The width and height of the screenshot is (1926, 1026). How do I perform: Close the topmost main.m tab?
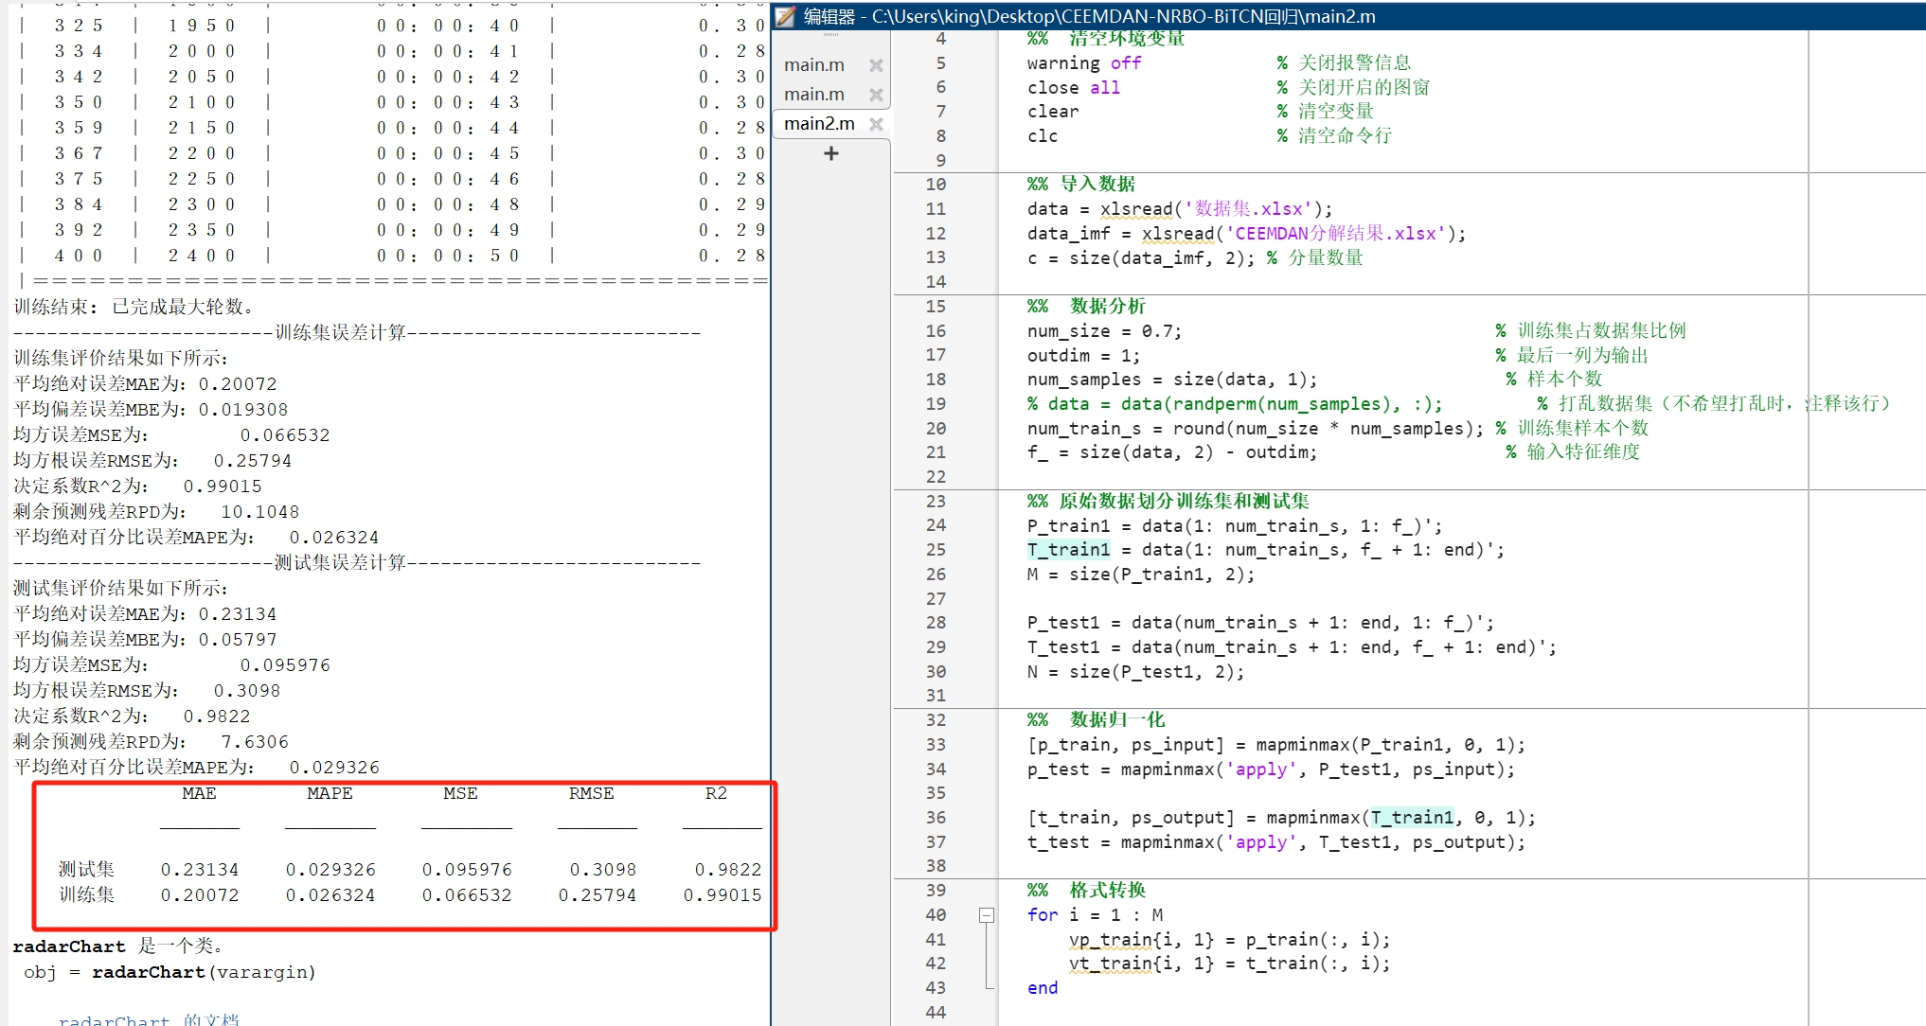pyautogui.click(x=876, y=65)
